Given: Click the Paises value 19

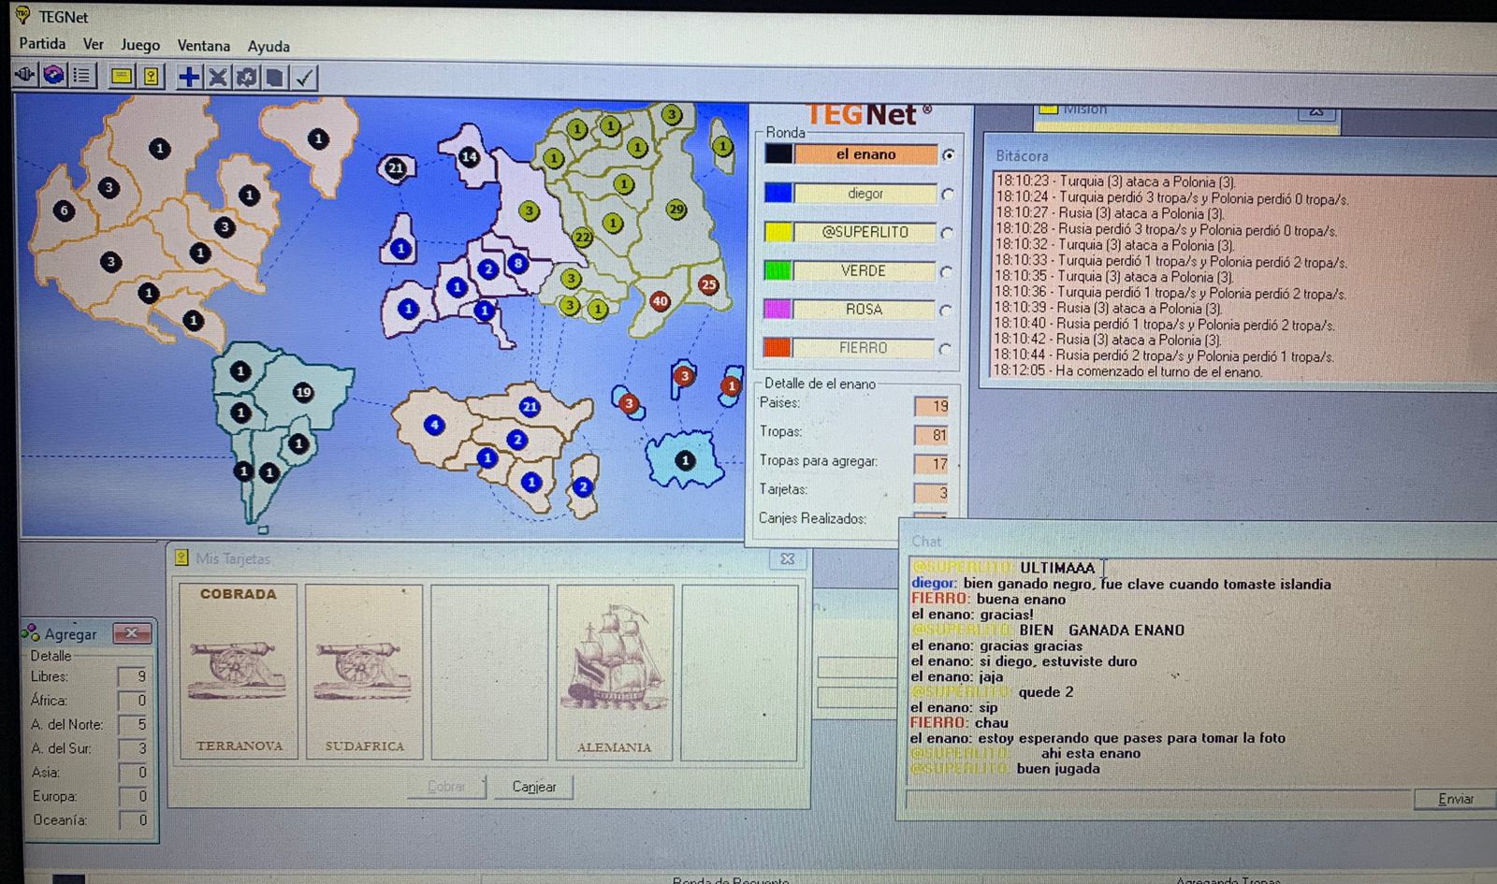Looking at the screenshot, I should click(931, 406).
